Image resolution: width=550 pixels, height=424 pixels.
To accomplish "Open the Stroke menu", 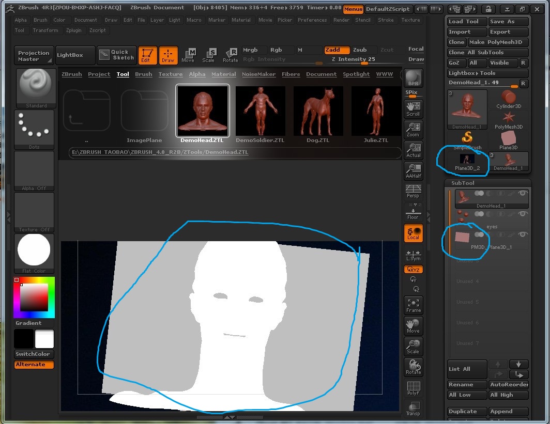I will click(386, 20).
